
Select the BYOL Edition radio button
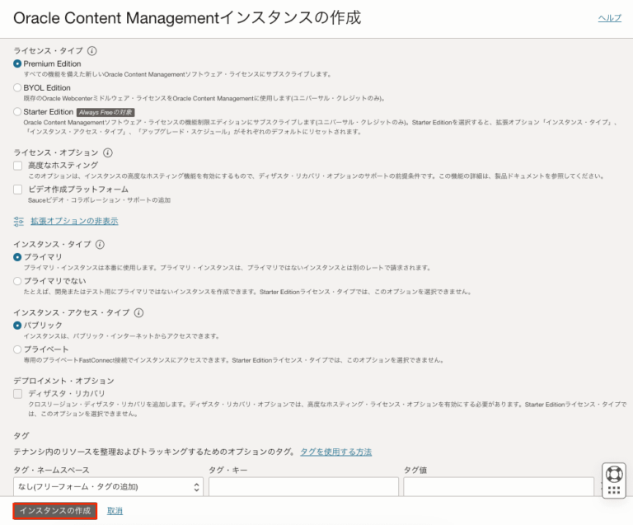pos(17,87)
